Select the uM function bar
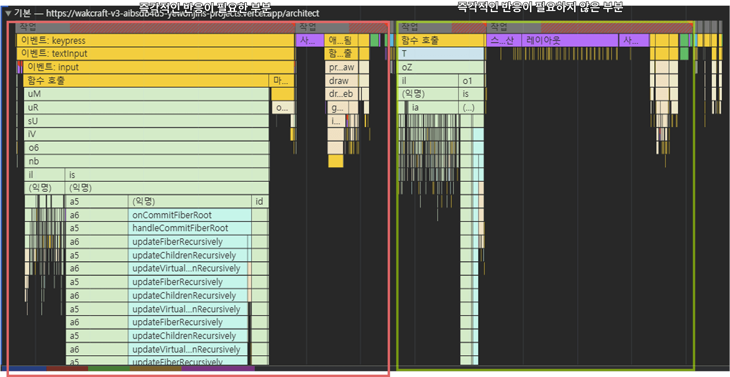Viewport: 730px width, 377px height. pyautogui.click(x=146, y=94)
